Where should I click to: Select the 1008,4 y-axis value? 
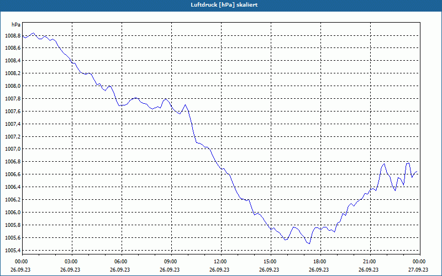pyautogui.click(x=13, y=61)
